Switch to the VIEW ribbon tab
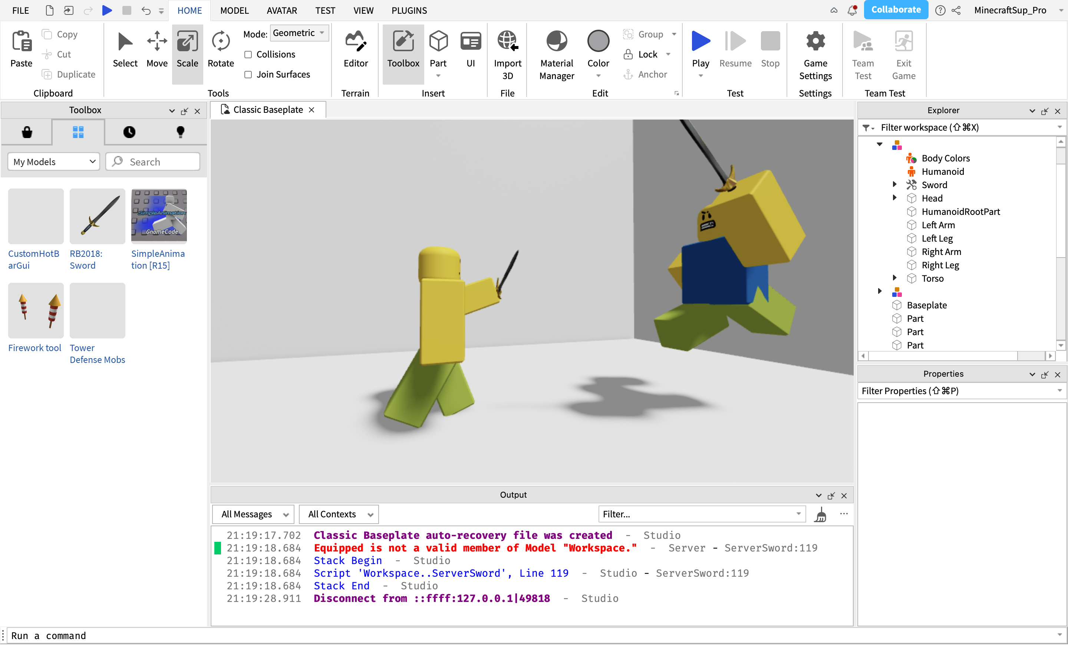This screenshot has height=668, width=1068. pos(363,10)
